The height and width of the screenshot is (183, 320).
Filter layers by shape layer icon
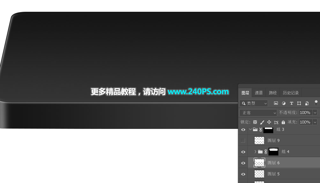tap(299, 103)
